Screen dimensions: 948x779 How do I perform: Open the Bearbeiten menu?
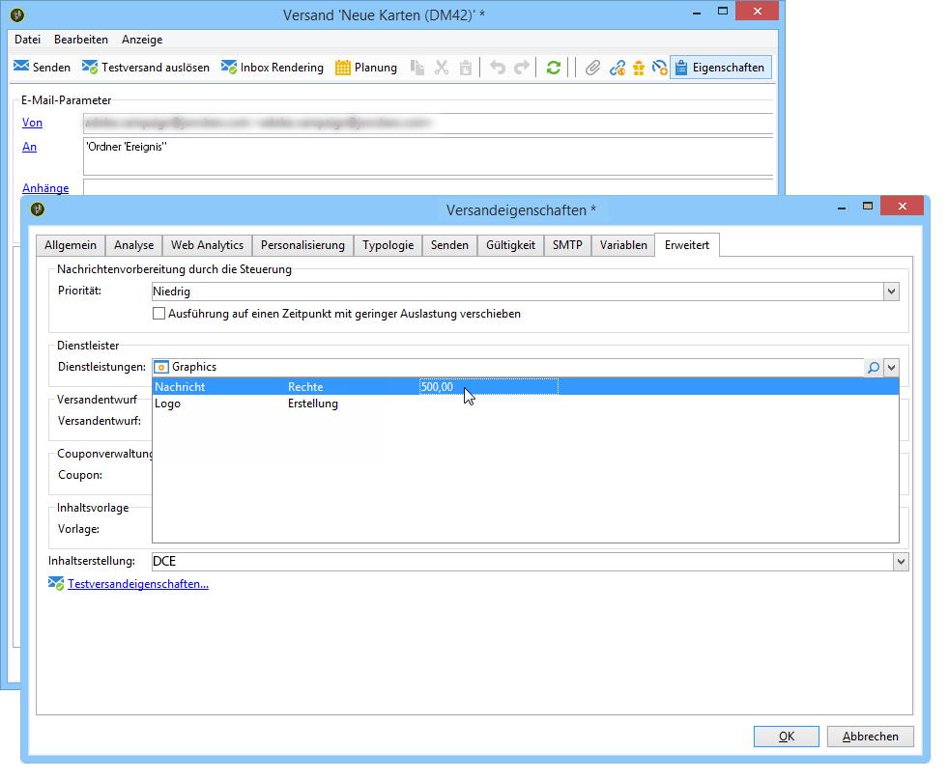point(81,40)
